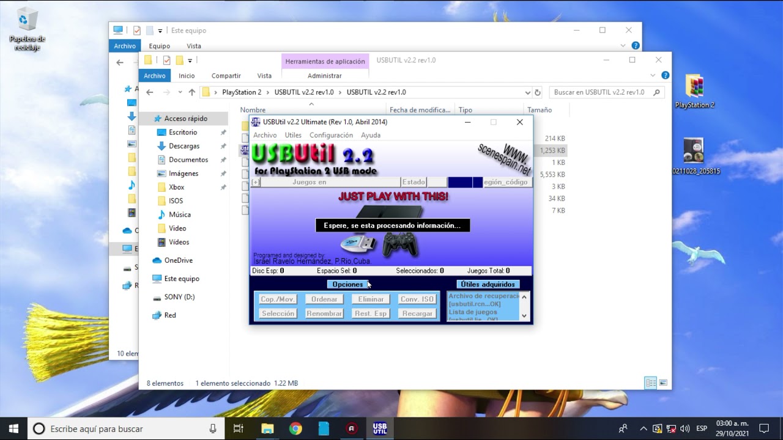Image resolution: width=783 pixels, height=440 pixels.
Task: Open help icon in USBUTIL explorer window
Action: [665, 76]
